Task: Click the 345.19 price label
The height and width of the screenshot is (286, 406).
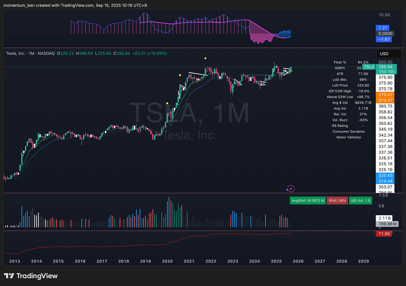Action: point(385,129)
